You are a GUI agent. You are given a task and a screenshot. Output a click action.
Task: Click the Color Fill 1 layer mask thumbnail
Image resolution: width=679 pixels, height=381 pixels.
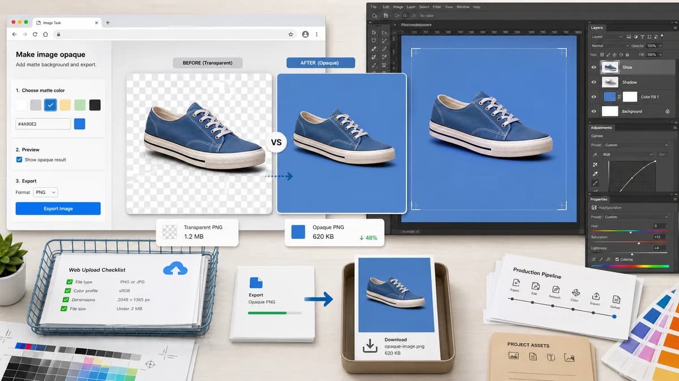[630, 97]
